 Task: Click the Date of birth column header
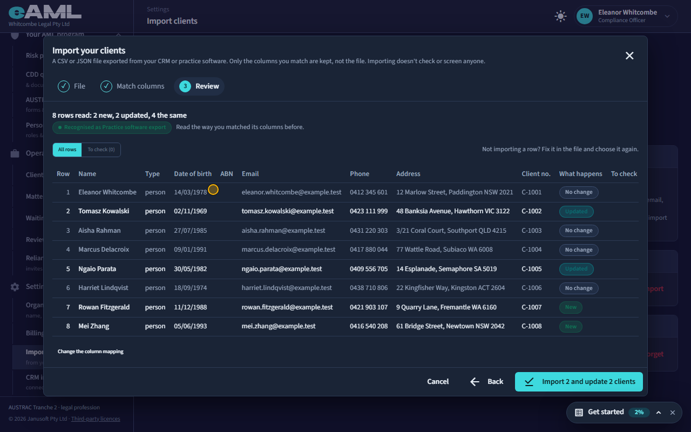pos(193,174)
